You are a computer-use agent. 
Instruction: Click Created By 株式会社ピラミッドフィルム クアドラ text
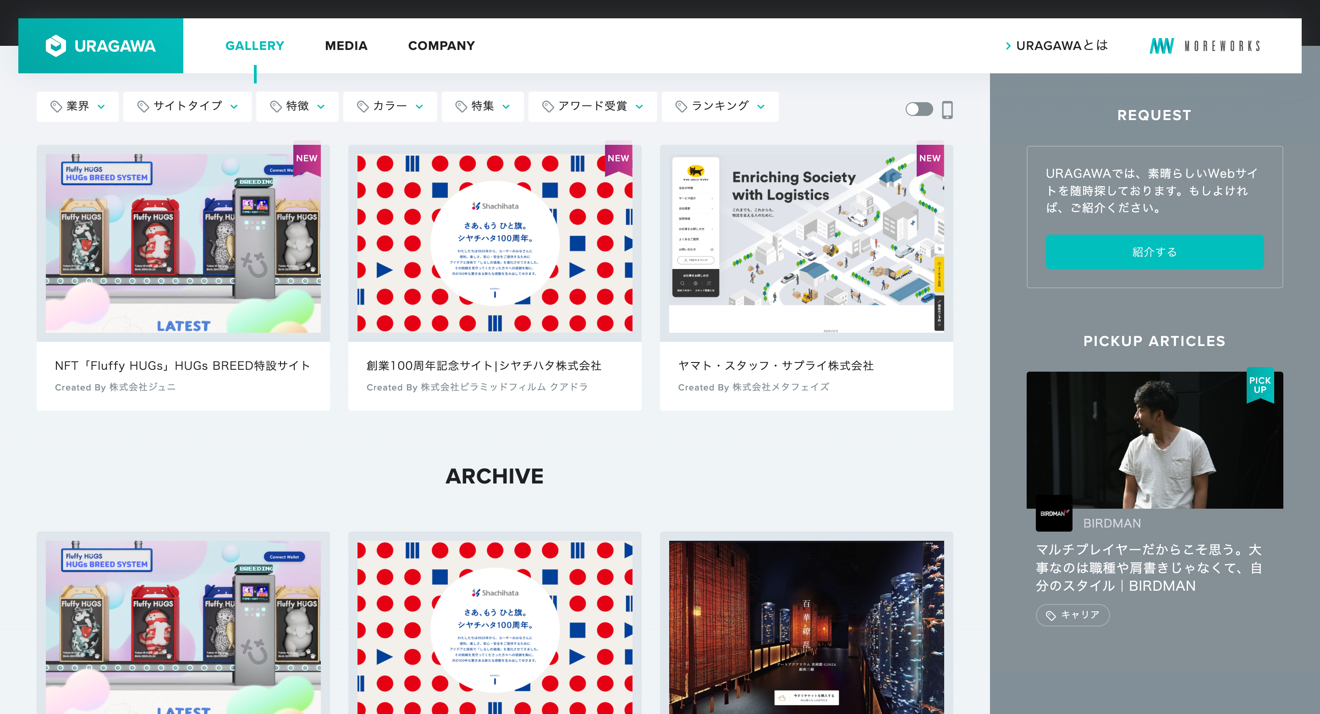pos(477,387)
